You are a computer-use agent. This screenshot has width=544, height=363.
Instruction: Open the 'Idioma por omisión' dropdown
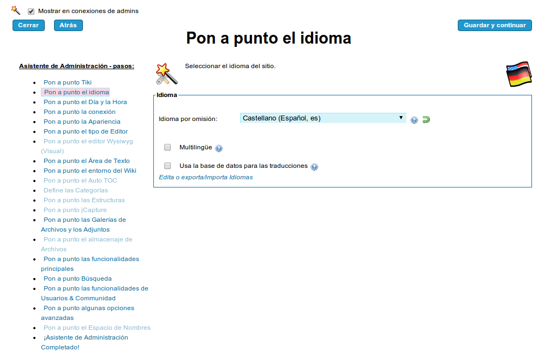pos(323,118)
